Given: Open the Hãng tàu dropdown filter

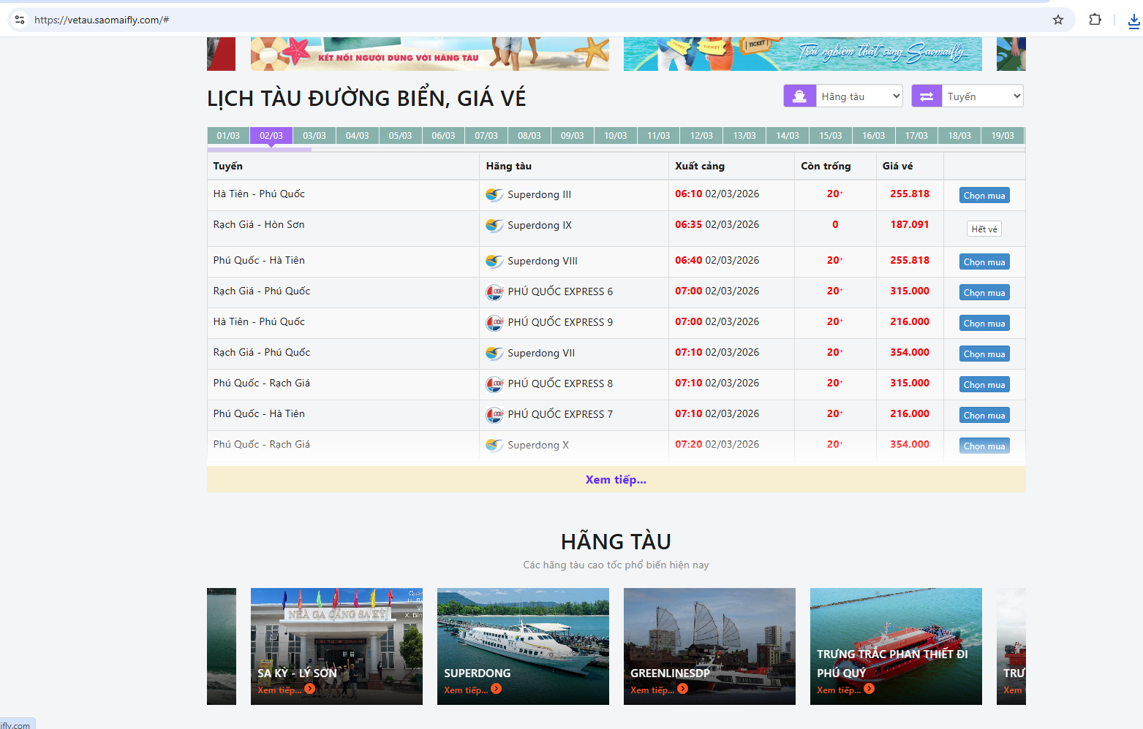Looking at the screenshot, I should 859,96.
